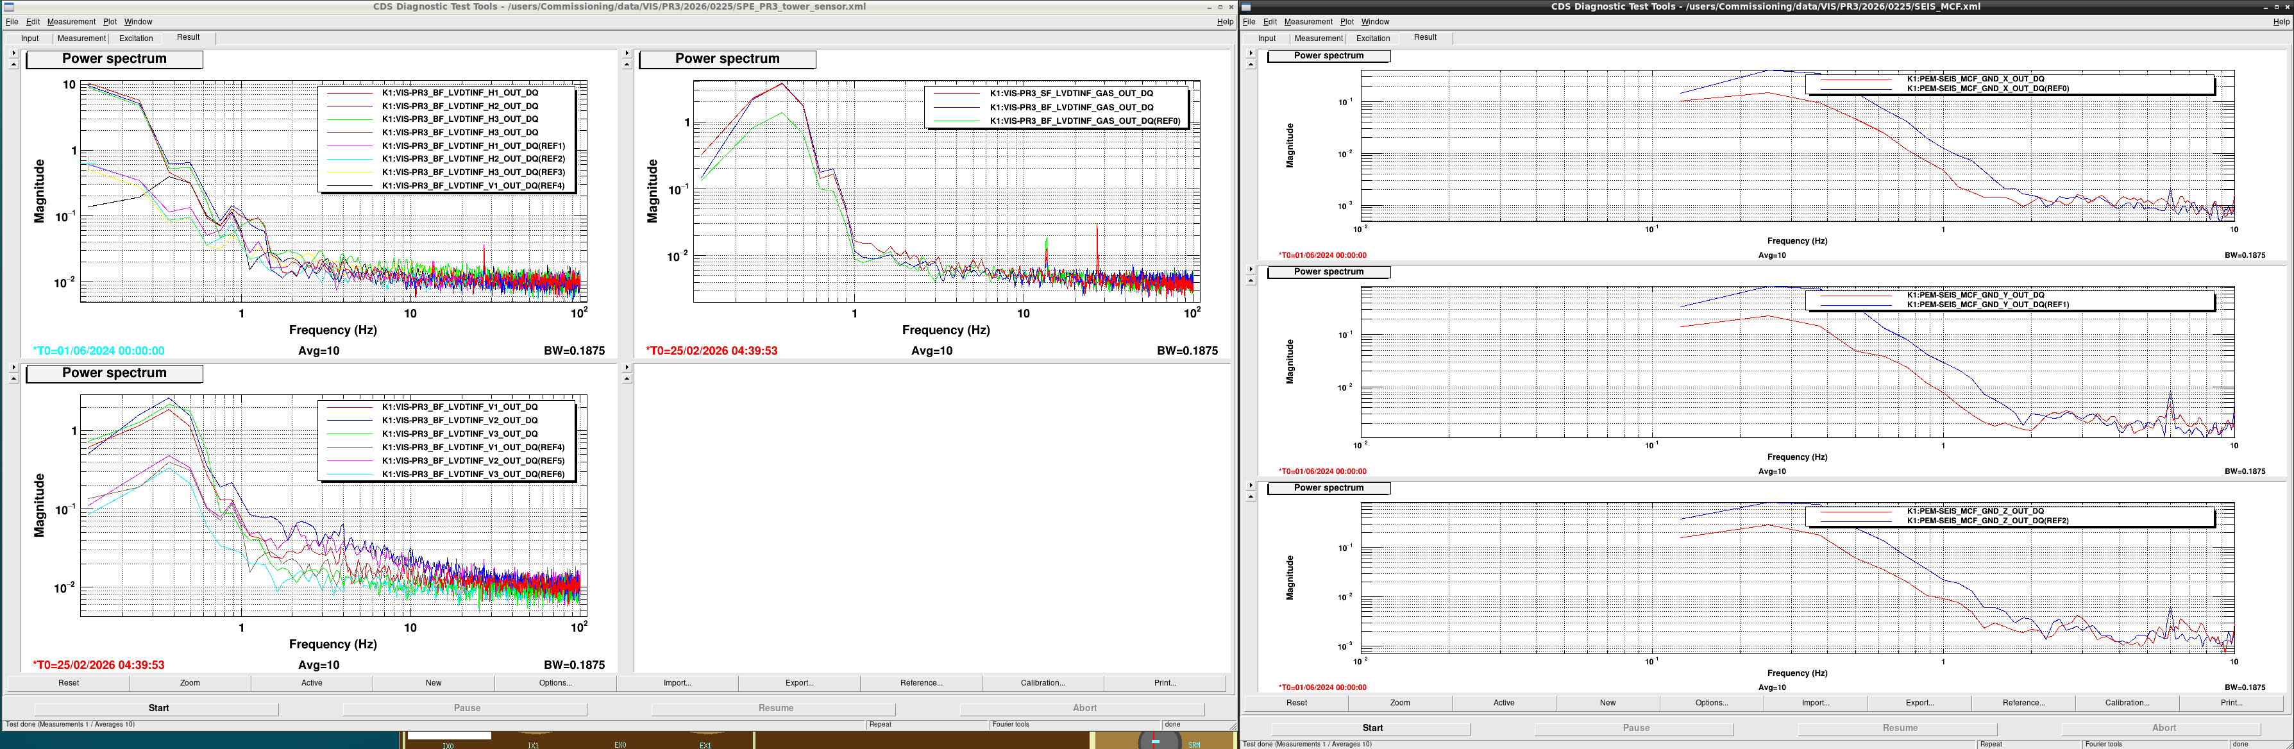Click Power spectrum title box of MCF_GND_Y plot
Screen dimensions: 2294x749
click(1328, 272)
